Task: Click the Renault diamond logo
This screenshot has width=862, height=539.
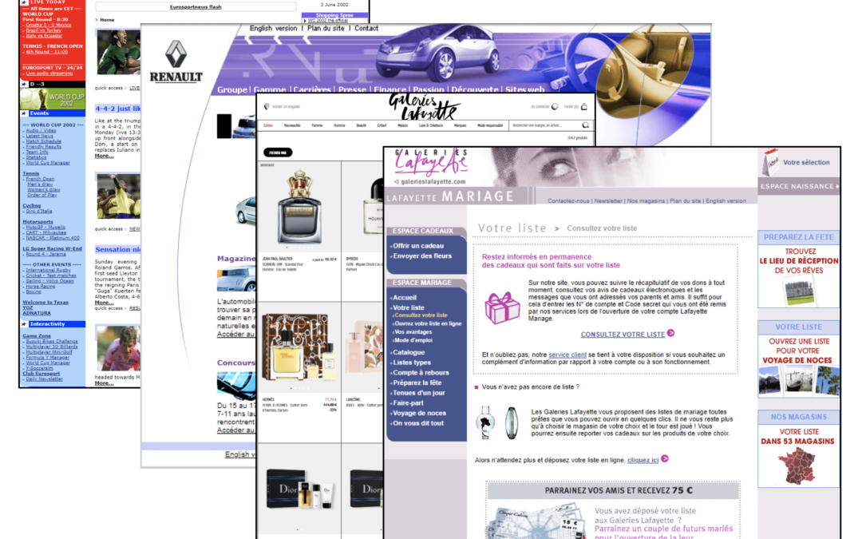Action: pos(176,54)
